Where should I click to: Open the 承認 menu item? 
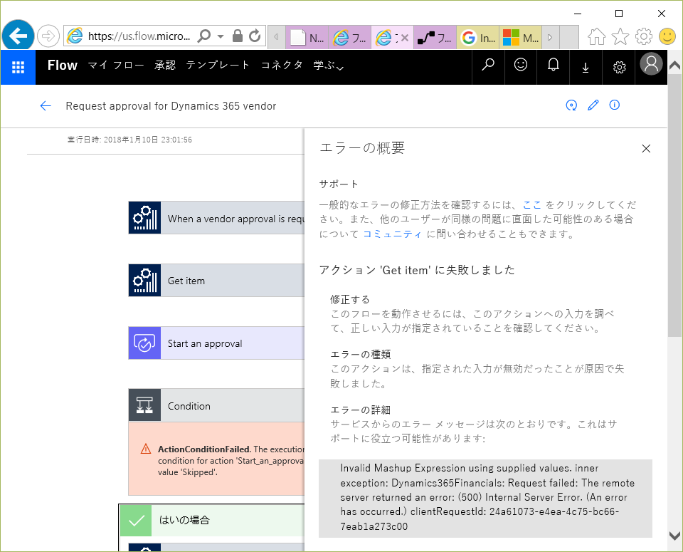[164, 66]
